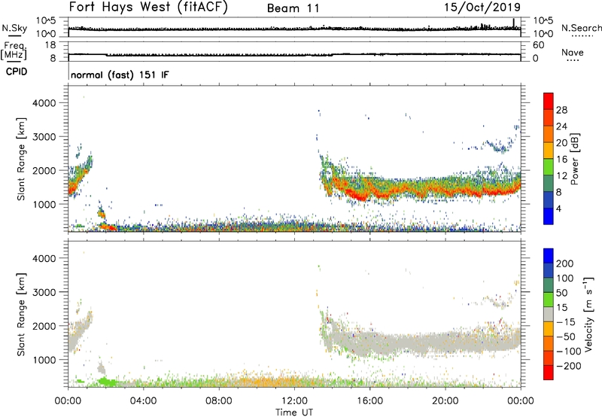Click the 4 label on Power colorbar
The width and height of the screenshot is (602, 417).
coord(559,208)
